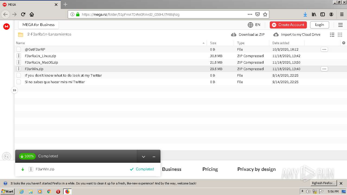Click the red MEGA logo icon

7,26
